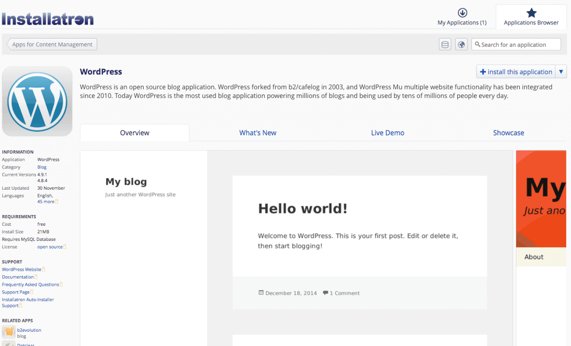Click the 45 more languages link

point(46,202)
